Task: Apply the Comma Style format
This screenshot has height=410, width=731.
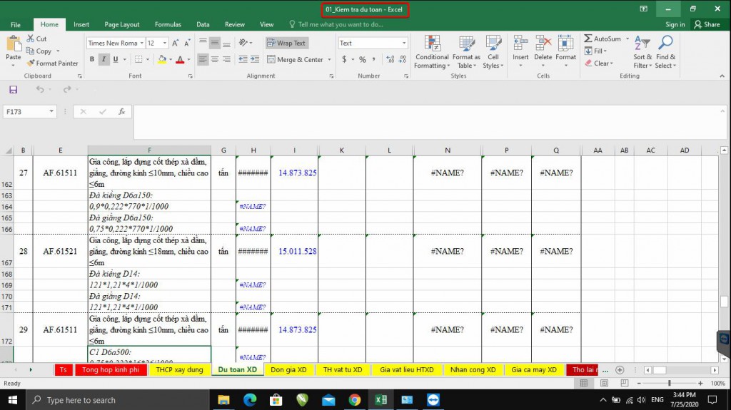Action: tap(374, 59)
